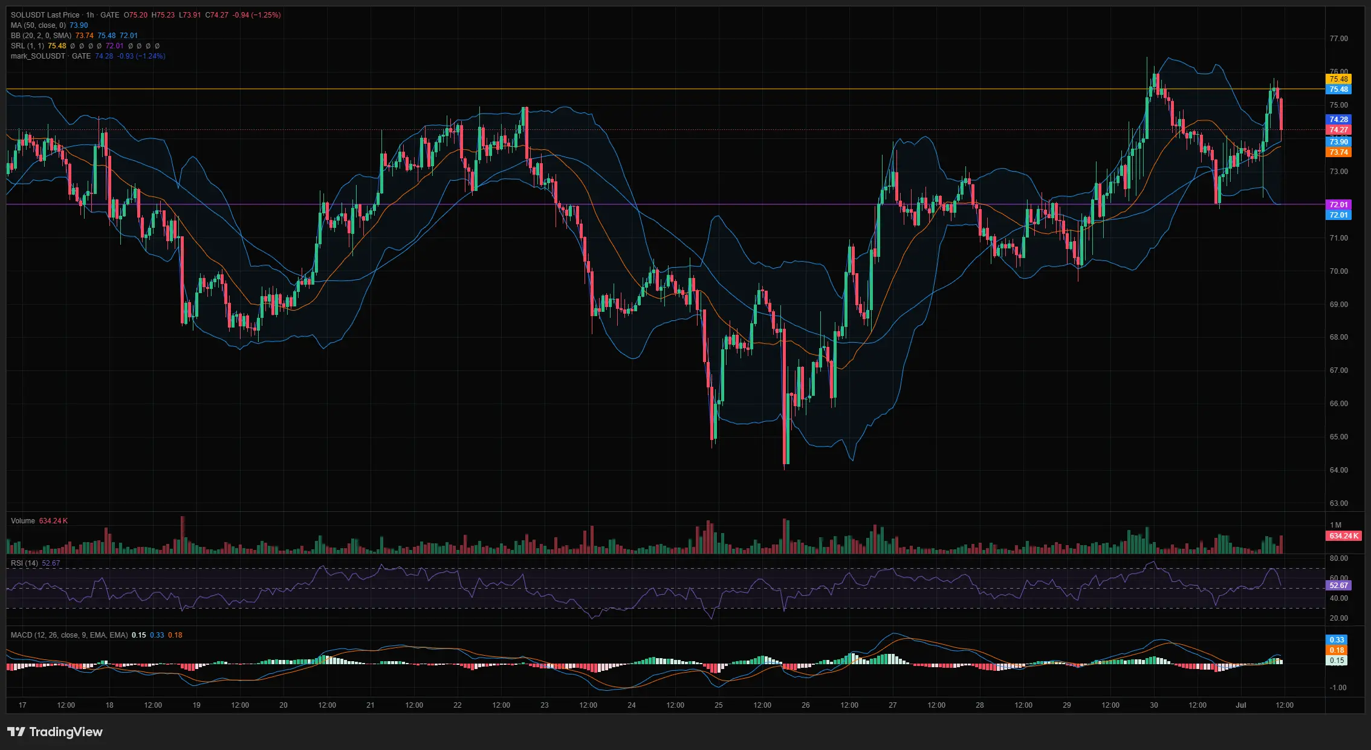Viewport: 1371px width, 750px height.
Task: Click the yellow 75.48 SRL price tag
Action: coord(1338,79)
